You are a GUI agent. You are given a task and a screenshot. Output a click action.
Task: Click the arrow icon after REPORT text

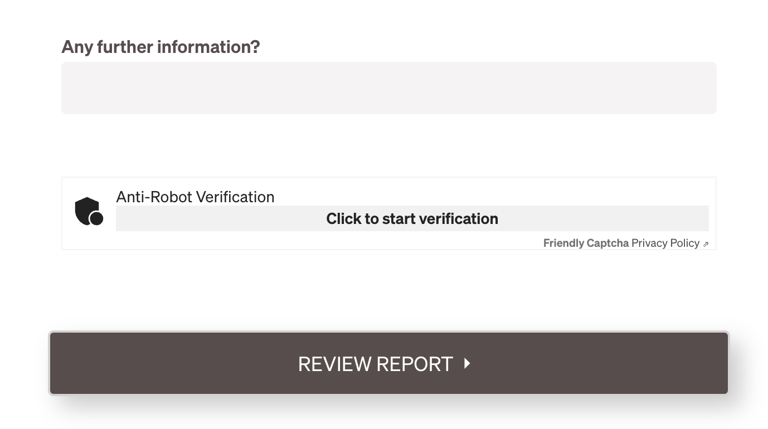tap(467, 364)
